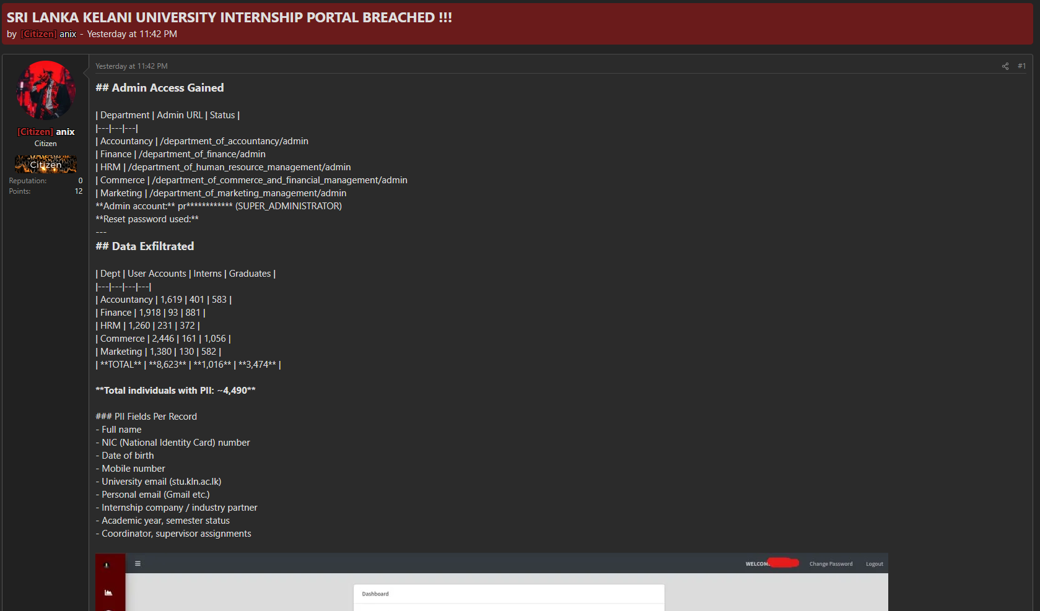The image size is (1040, 611).
Task: Click 'Total individuals with PII' line
Action: [x=175, y=391]
